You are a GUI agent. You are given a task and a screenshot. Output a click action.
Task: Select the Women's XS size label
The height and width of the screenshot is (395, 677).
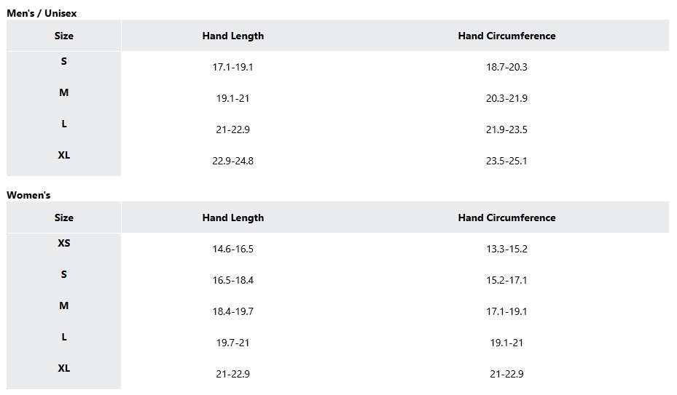point(64,243)
